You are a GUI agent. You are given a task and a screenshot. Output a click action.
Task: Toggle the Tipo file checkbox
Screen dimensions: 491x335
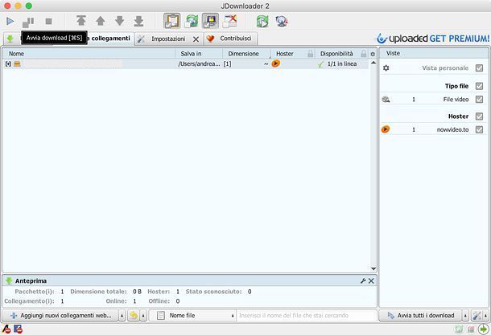coord(479,86)
